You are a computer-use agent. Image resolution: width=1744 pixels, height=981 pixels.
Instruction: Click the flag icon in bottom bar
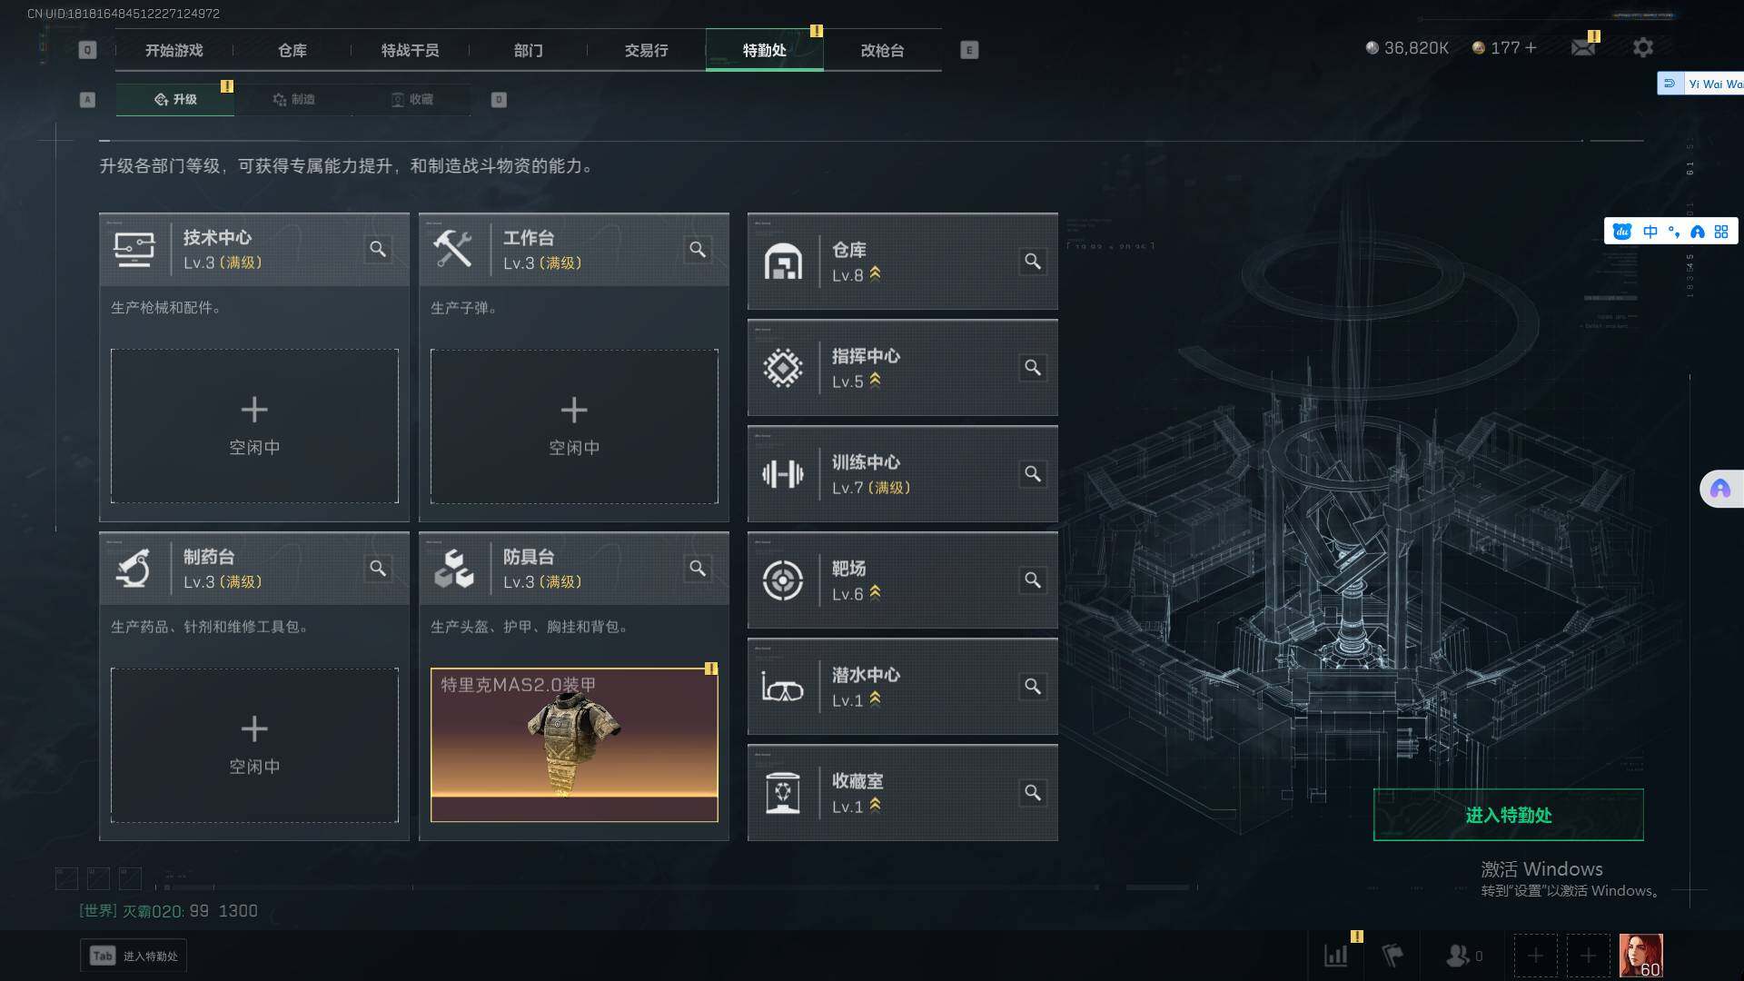pyautogui.click(x=1392, y=956)
